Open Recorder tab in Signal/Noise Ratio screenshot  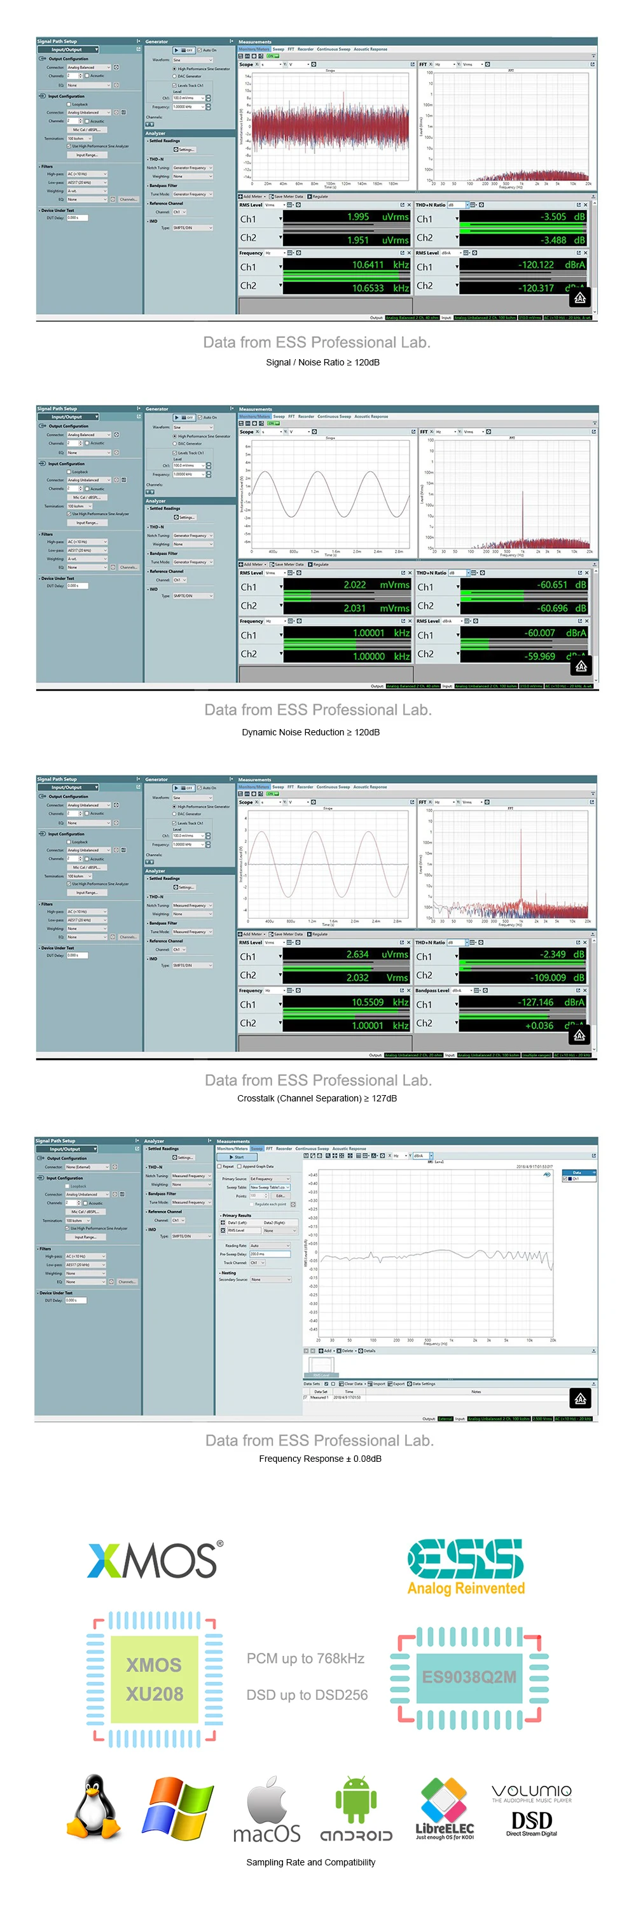[x=306, y=50]
